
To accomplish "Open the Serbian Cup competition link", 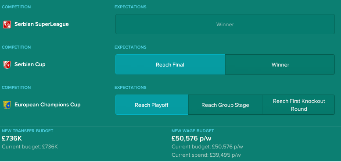I will tap(30, 64).
